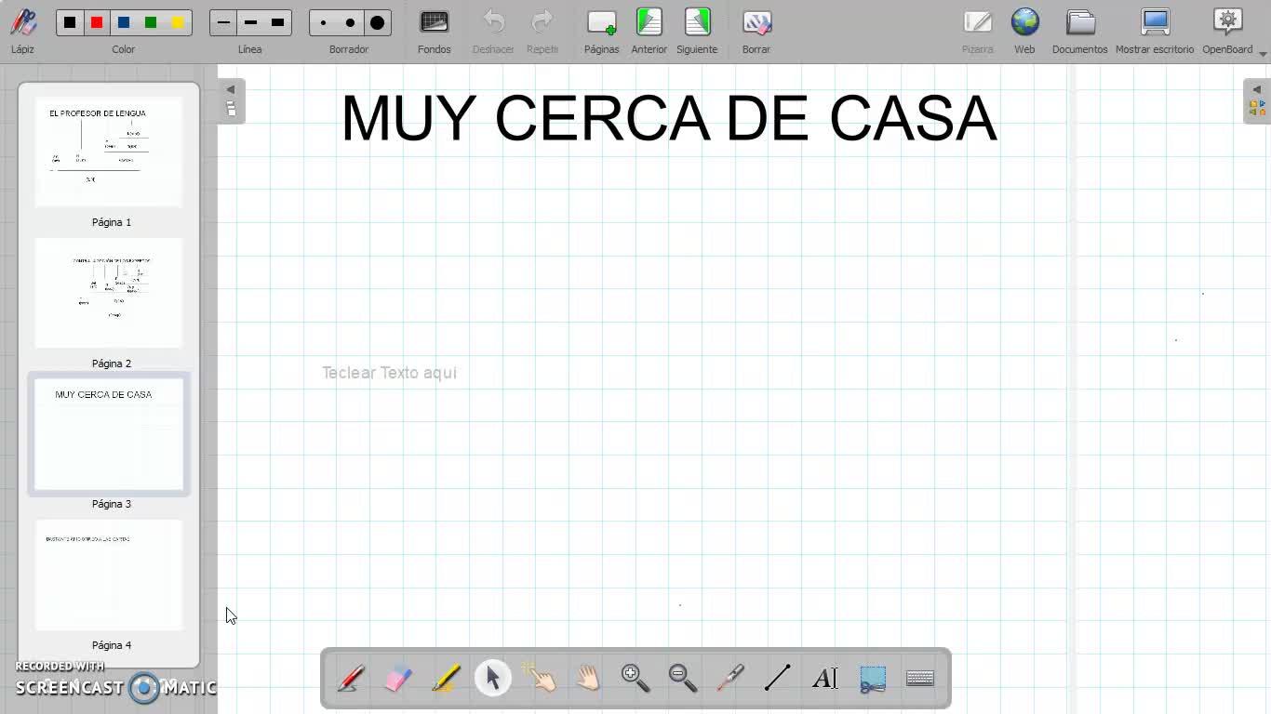This screenshot has height=714, width=1271.
Task: Select the laser pointer tool
Action: [x=730, y=678]
